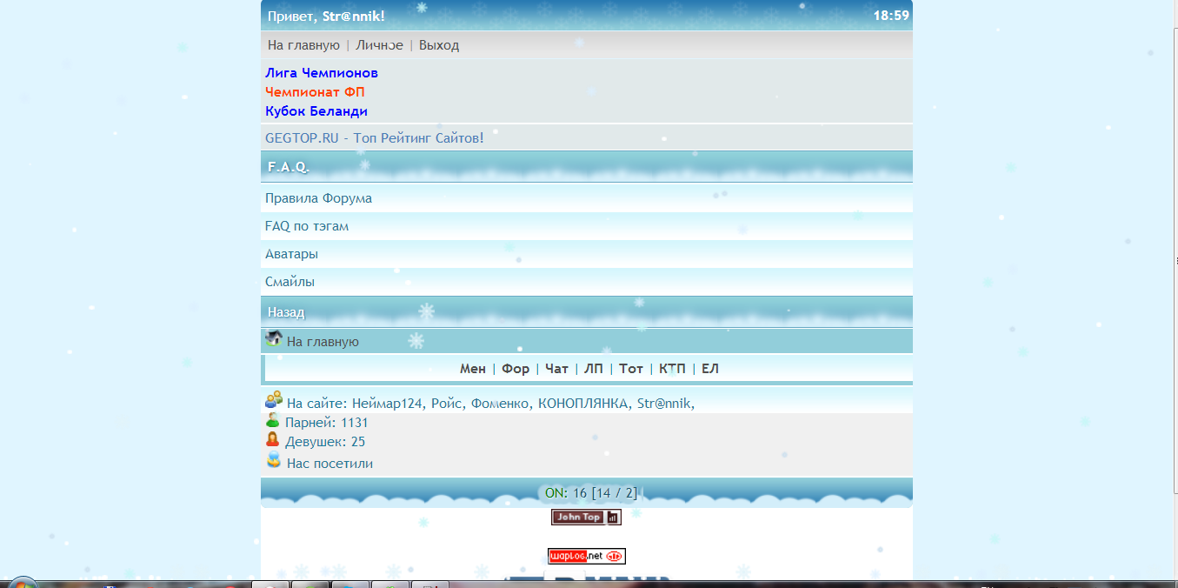Open the ON: 16 [14 / 2] online counter
Image resolution: width=1178 pixels, height=588 pixels.
[591, 493]
